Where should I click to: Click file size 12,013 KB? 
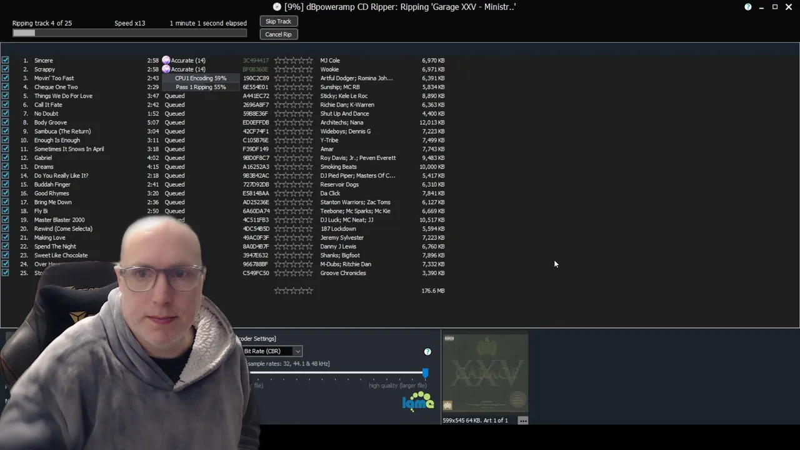click(x=432, y=122)
